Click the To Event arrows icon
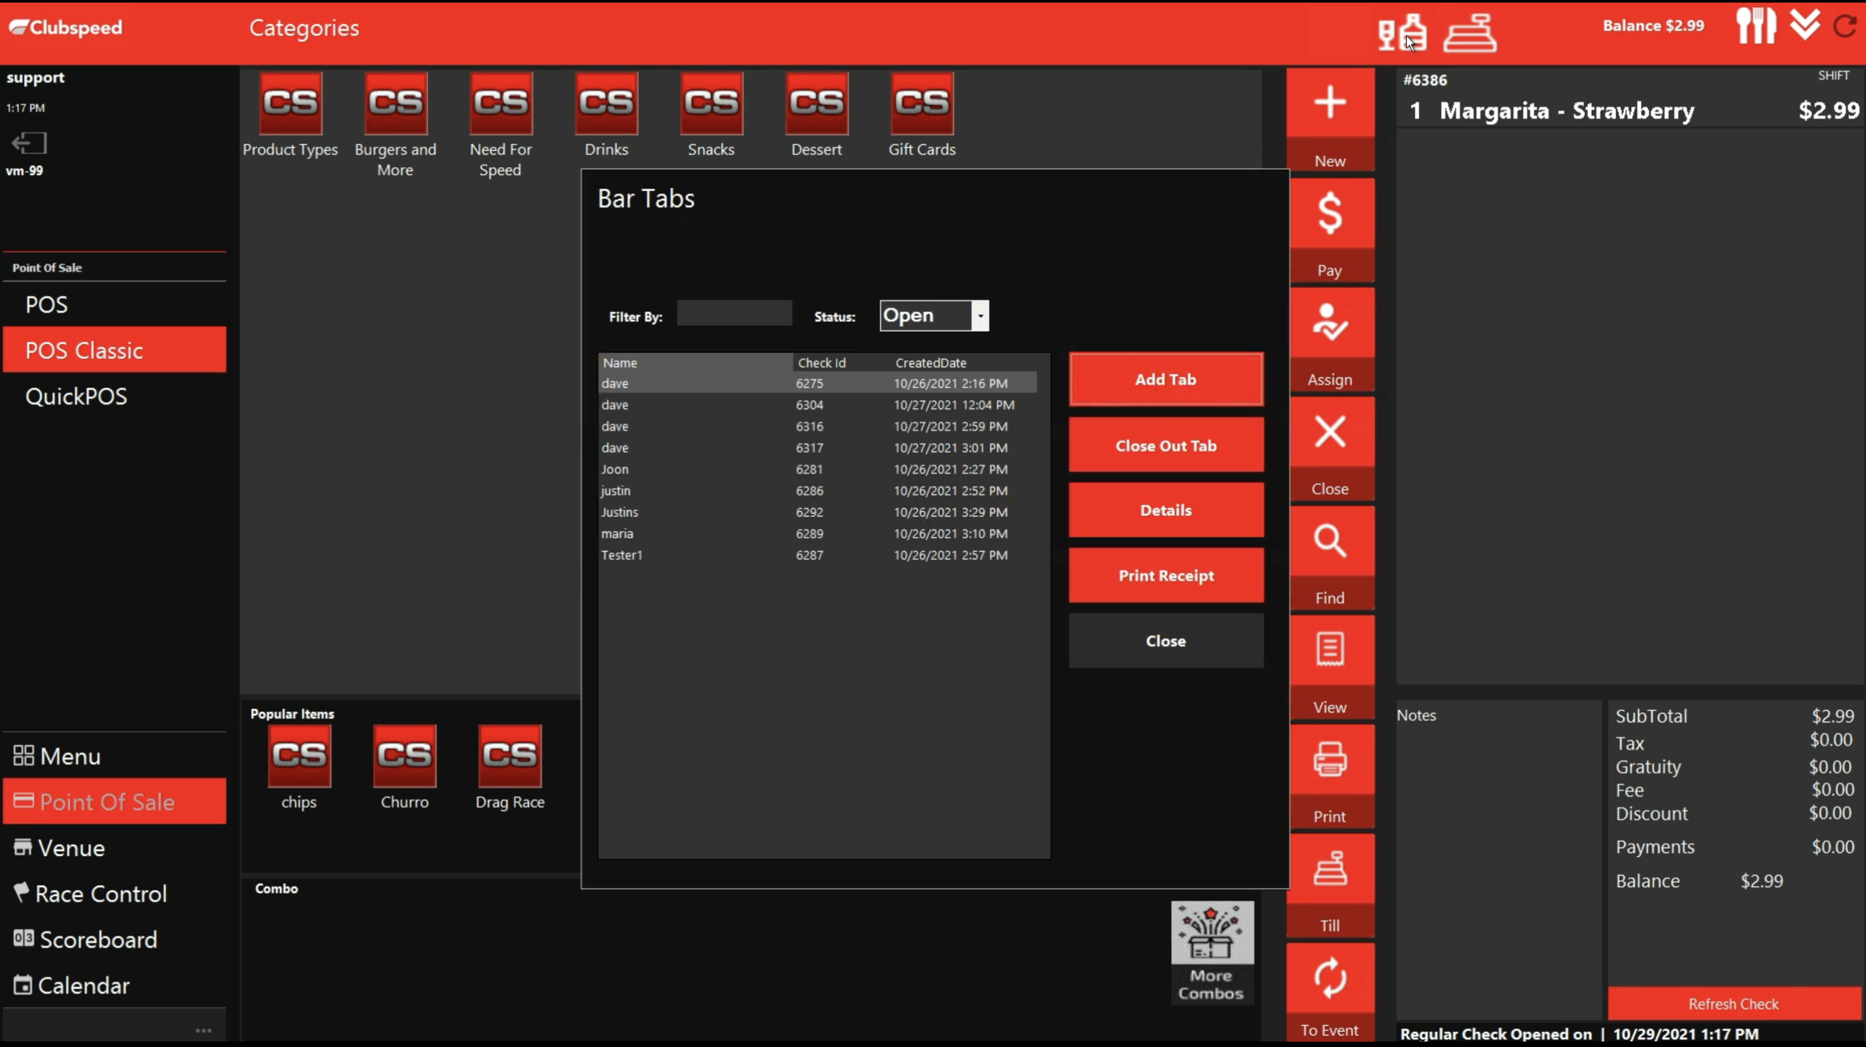Viewport: 1866px width, 1047px height. click(1330, 978)
